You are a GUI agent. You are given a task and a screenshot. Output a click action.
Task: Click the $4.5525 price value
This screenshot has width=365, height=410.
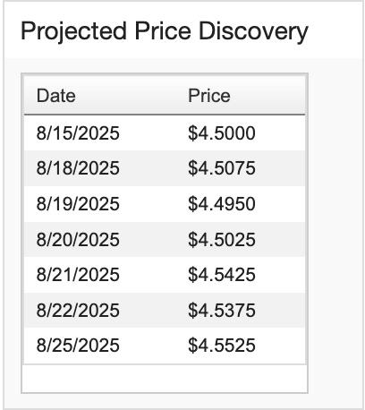pyautogui.click(x=222, y=346)
